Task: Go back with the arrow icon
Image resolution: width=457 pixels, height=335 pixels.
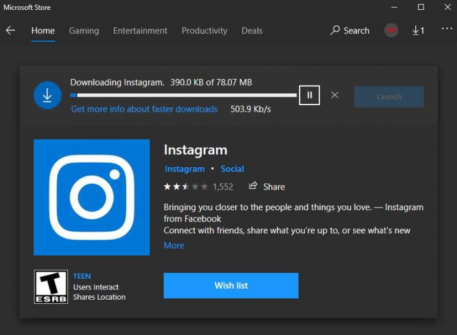Action: point(10,30)
